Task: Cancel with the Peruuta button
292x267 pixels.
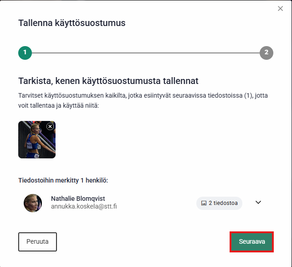Action: (37, 242)
